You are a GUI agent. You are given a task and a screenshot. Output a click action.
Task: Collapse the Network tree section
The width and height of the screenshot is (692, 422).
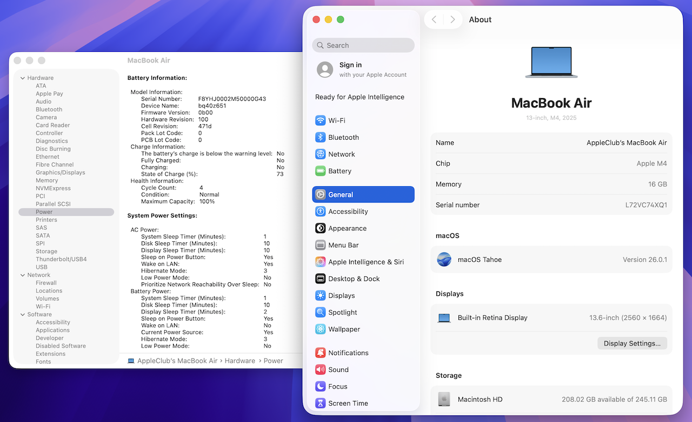tap(23, 275)
